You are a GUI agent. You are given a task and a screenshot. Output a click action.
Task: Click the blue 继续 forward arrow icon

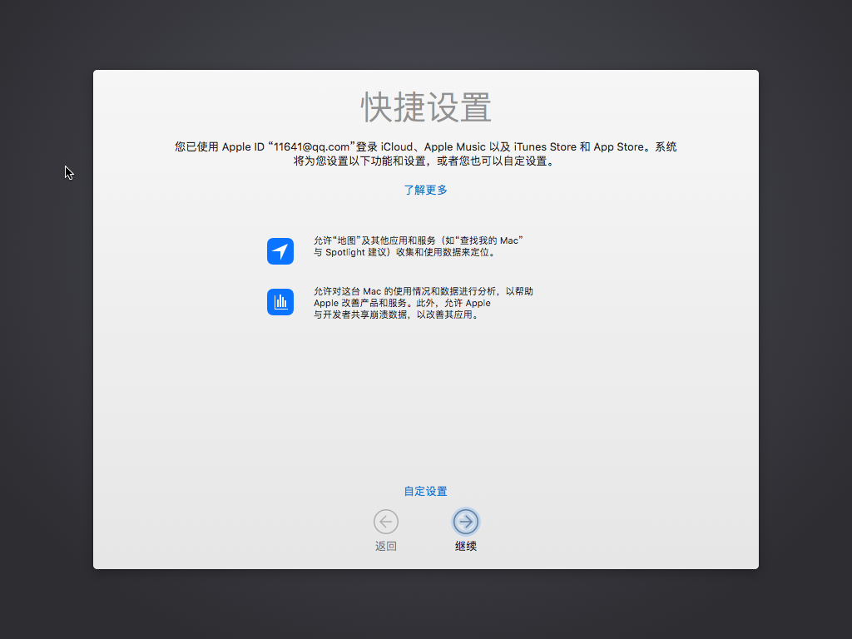(465, 522)
